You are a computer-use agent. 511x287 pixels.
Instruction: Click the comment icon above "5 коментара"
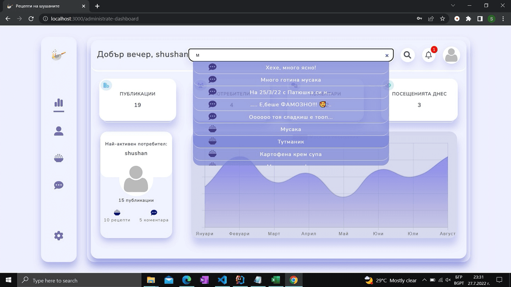(x=154, y=213)
